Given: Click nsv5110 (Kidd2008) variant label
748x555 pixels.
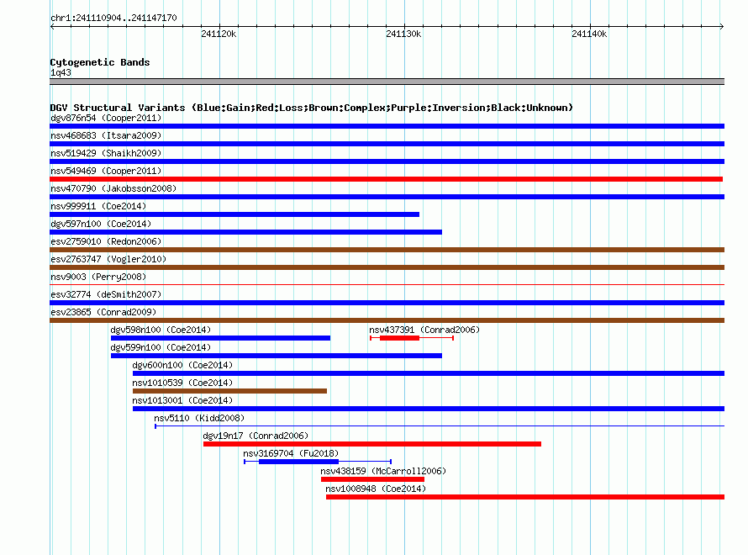Looking at the screenshot, I should tap(199, 418).
